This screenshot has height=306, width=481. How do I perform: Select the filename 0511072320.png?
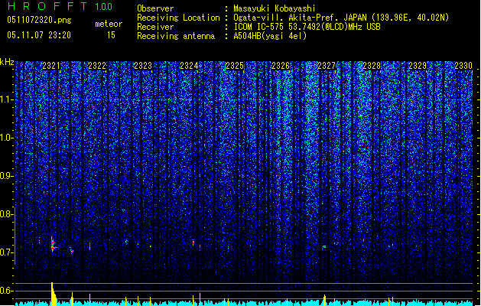pos(39,20)
